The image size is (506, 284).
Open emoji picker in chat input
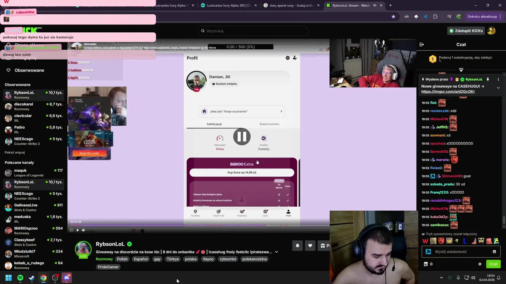pyautogui.click(x=494, y=252)
